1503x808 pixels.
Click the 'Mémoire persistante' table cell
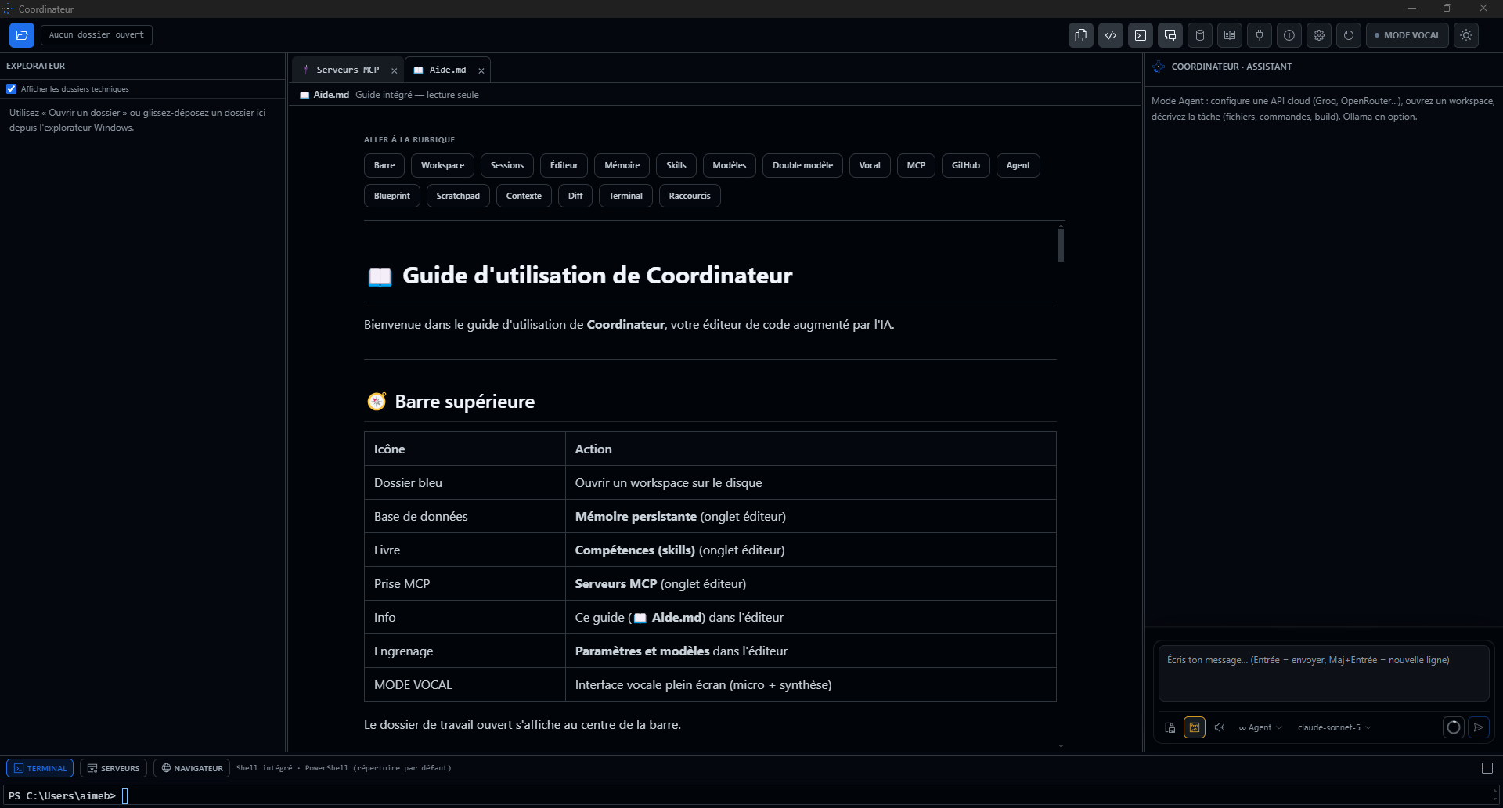(x=811, y=516)
